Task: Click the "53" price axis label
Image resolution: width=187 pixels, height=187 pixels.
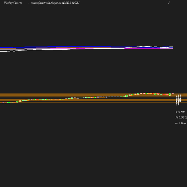Action: coord(177,104)
